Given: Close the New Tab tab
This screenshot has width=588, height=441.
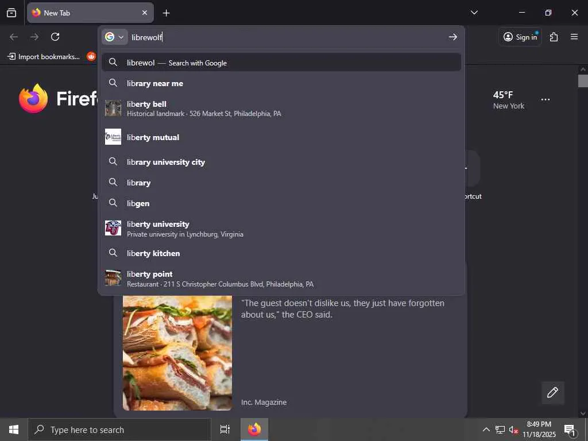Looking at the screenshot, I should [x=145, y=13].
